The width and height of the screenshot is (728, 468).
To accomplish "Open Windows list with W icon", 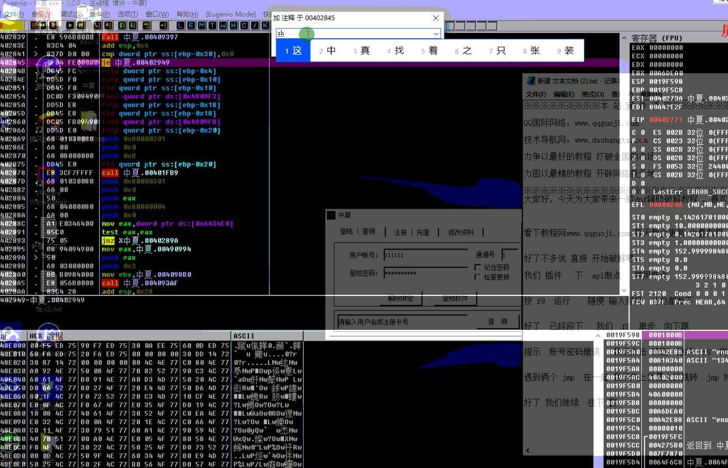I will click(223, 25).
